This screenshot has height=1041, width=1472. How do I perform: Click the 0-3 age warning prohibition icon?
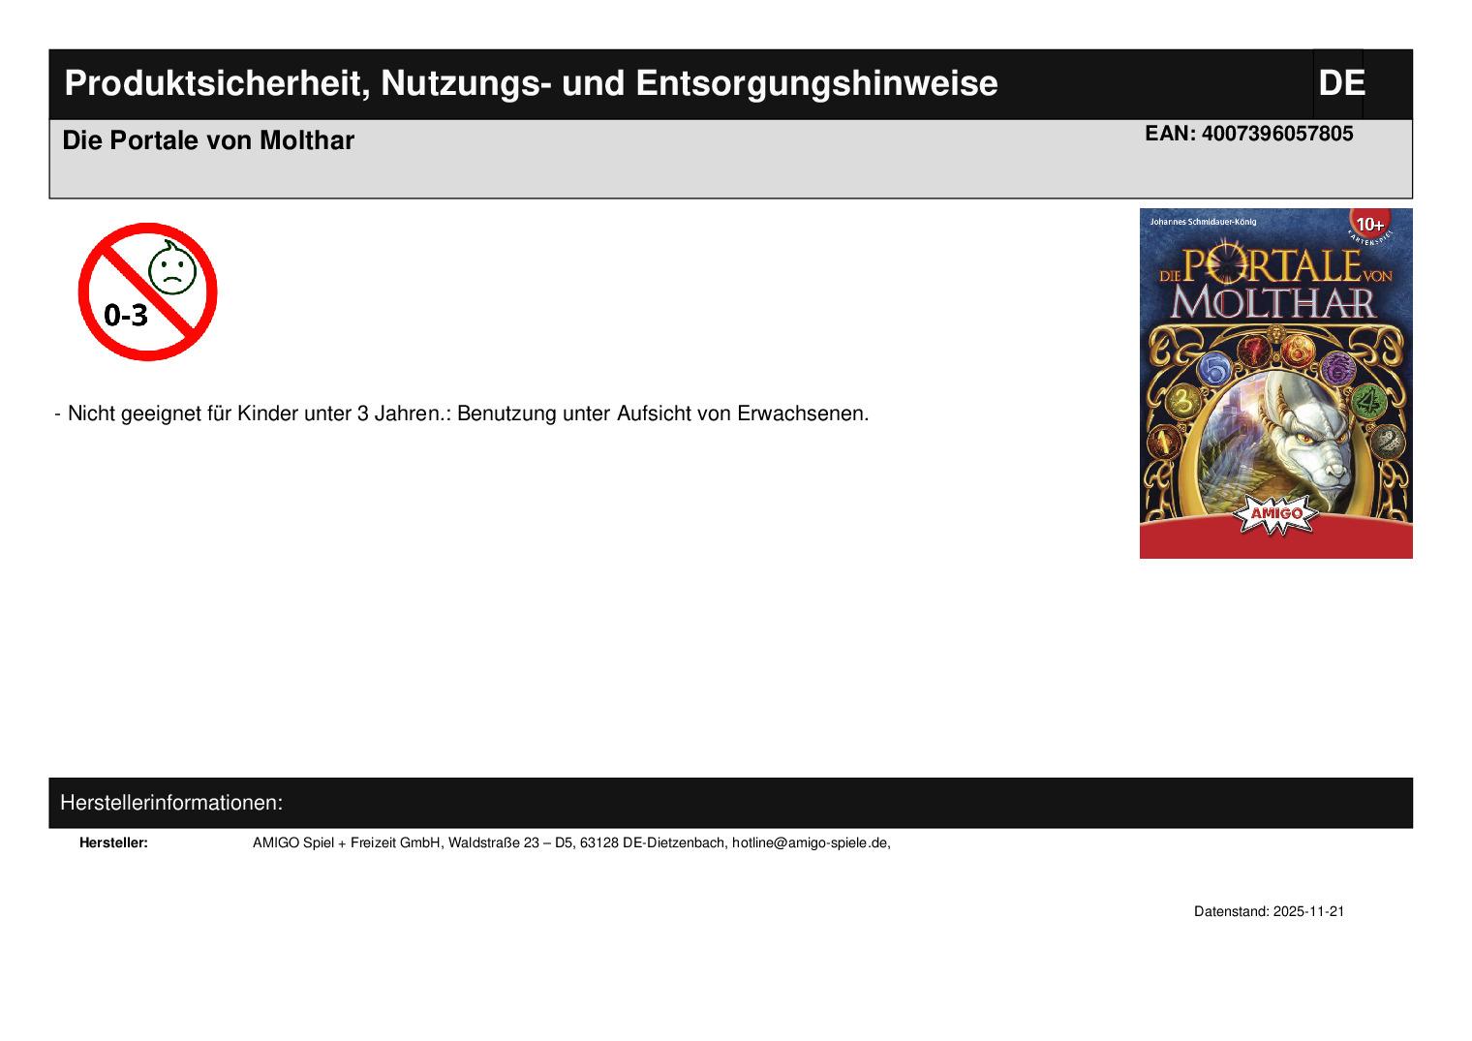147,291
